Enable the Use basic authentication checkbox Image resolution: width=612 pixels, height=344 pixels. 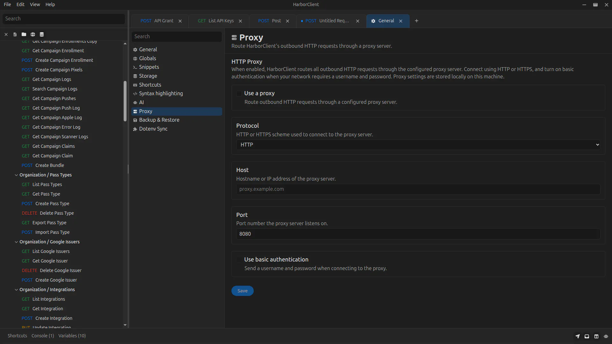[x=239, y=260]
